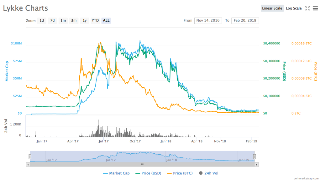Toggle Market Cap series in legend
The width and height of the screenshot is (321, 184).
click(x=116, y=173)
